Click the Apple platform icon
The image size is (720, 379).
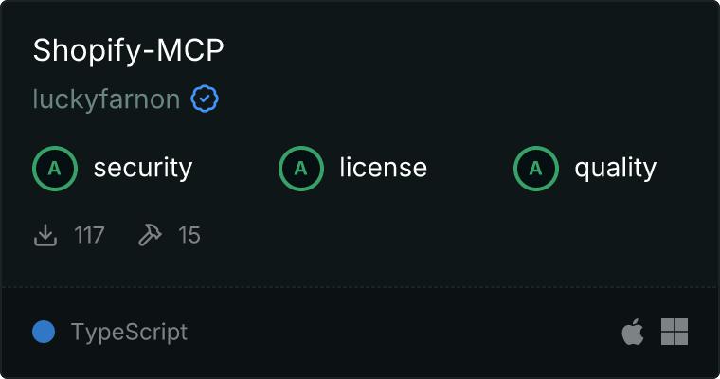click(x=633, y=332)
